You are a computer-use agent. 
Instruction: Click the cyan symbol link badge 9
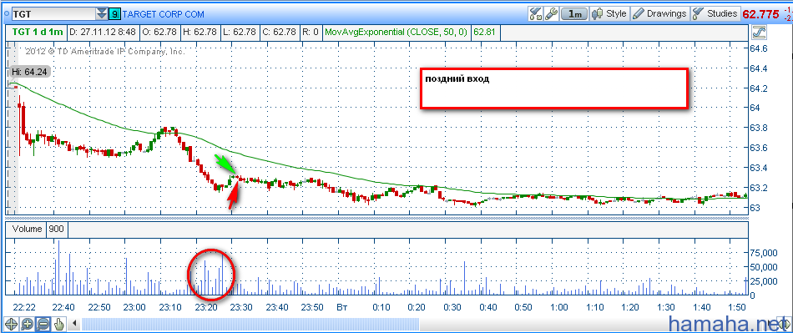pyautogui.click(x=115, y=13)
